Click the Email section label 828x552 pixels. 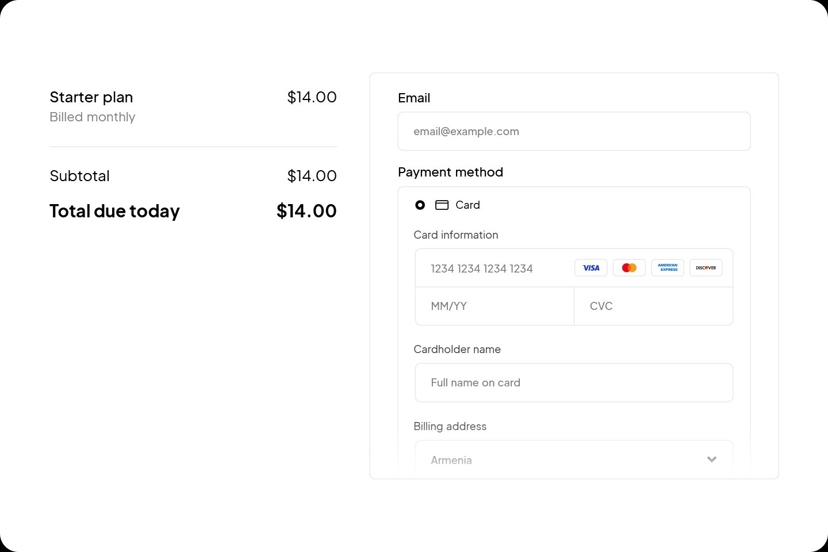coord(414,98)
